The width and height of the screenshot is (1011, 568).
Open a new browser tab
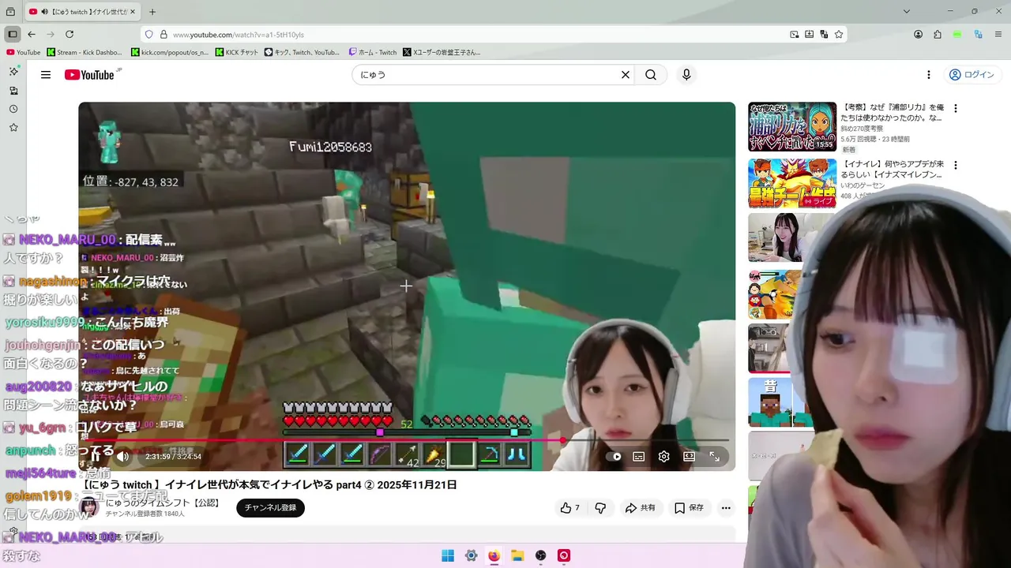pos(152,12)
